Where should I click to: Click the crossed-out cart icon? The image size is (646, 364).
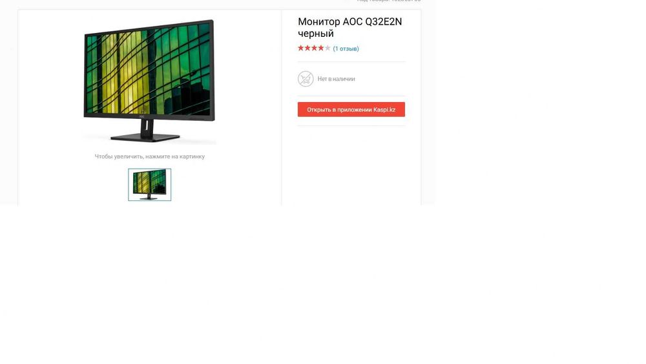coord(306,79)
